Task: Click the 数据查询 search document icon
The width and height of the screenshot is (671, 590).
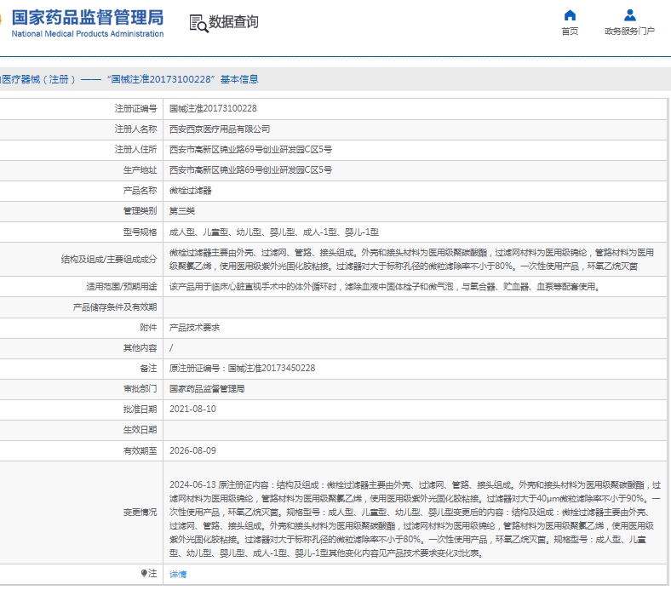Action: pos(199,23)
